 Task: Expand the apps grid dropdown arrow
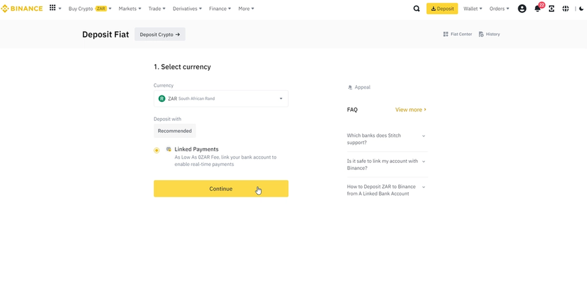pos(60,9)
